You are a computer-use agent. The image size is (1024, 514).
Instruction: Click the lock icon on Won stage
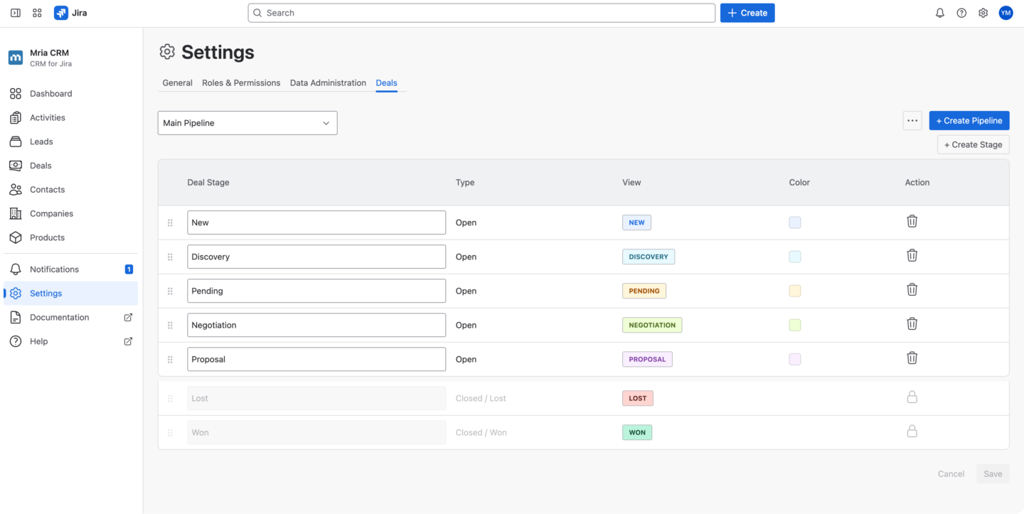(912, 432)
